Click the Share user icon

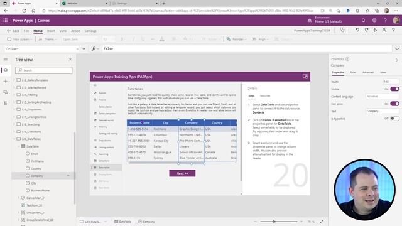coord(384,30)
